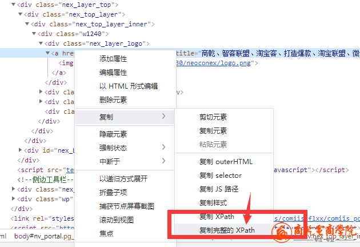Screen dimensions: 360x247
Task: Click the class value nex_layer_logo
Action: [x=115, y=43]
